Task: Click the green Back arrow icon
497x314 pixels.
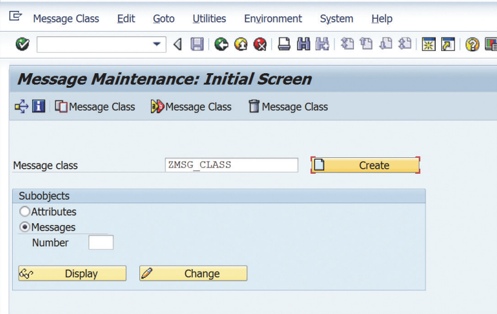Action: pos(221,44)
